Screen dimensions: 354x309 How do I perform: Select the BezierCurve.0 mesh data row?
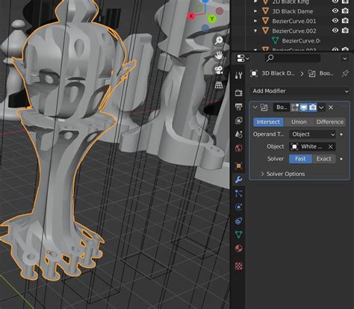(301, 40)
